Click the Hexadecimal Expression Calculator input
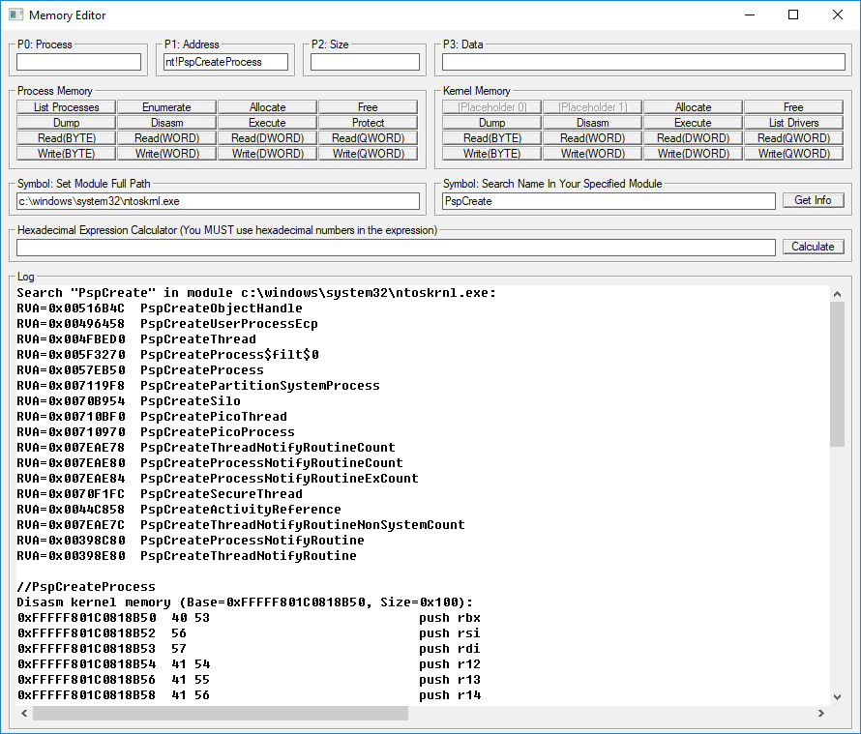Image resolution: width=861 pixels, height=734 pixels. (x=396, y=247)
